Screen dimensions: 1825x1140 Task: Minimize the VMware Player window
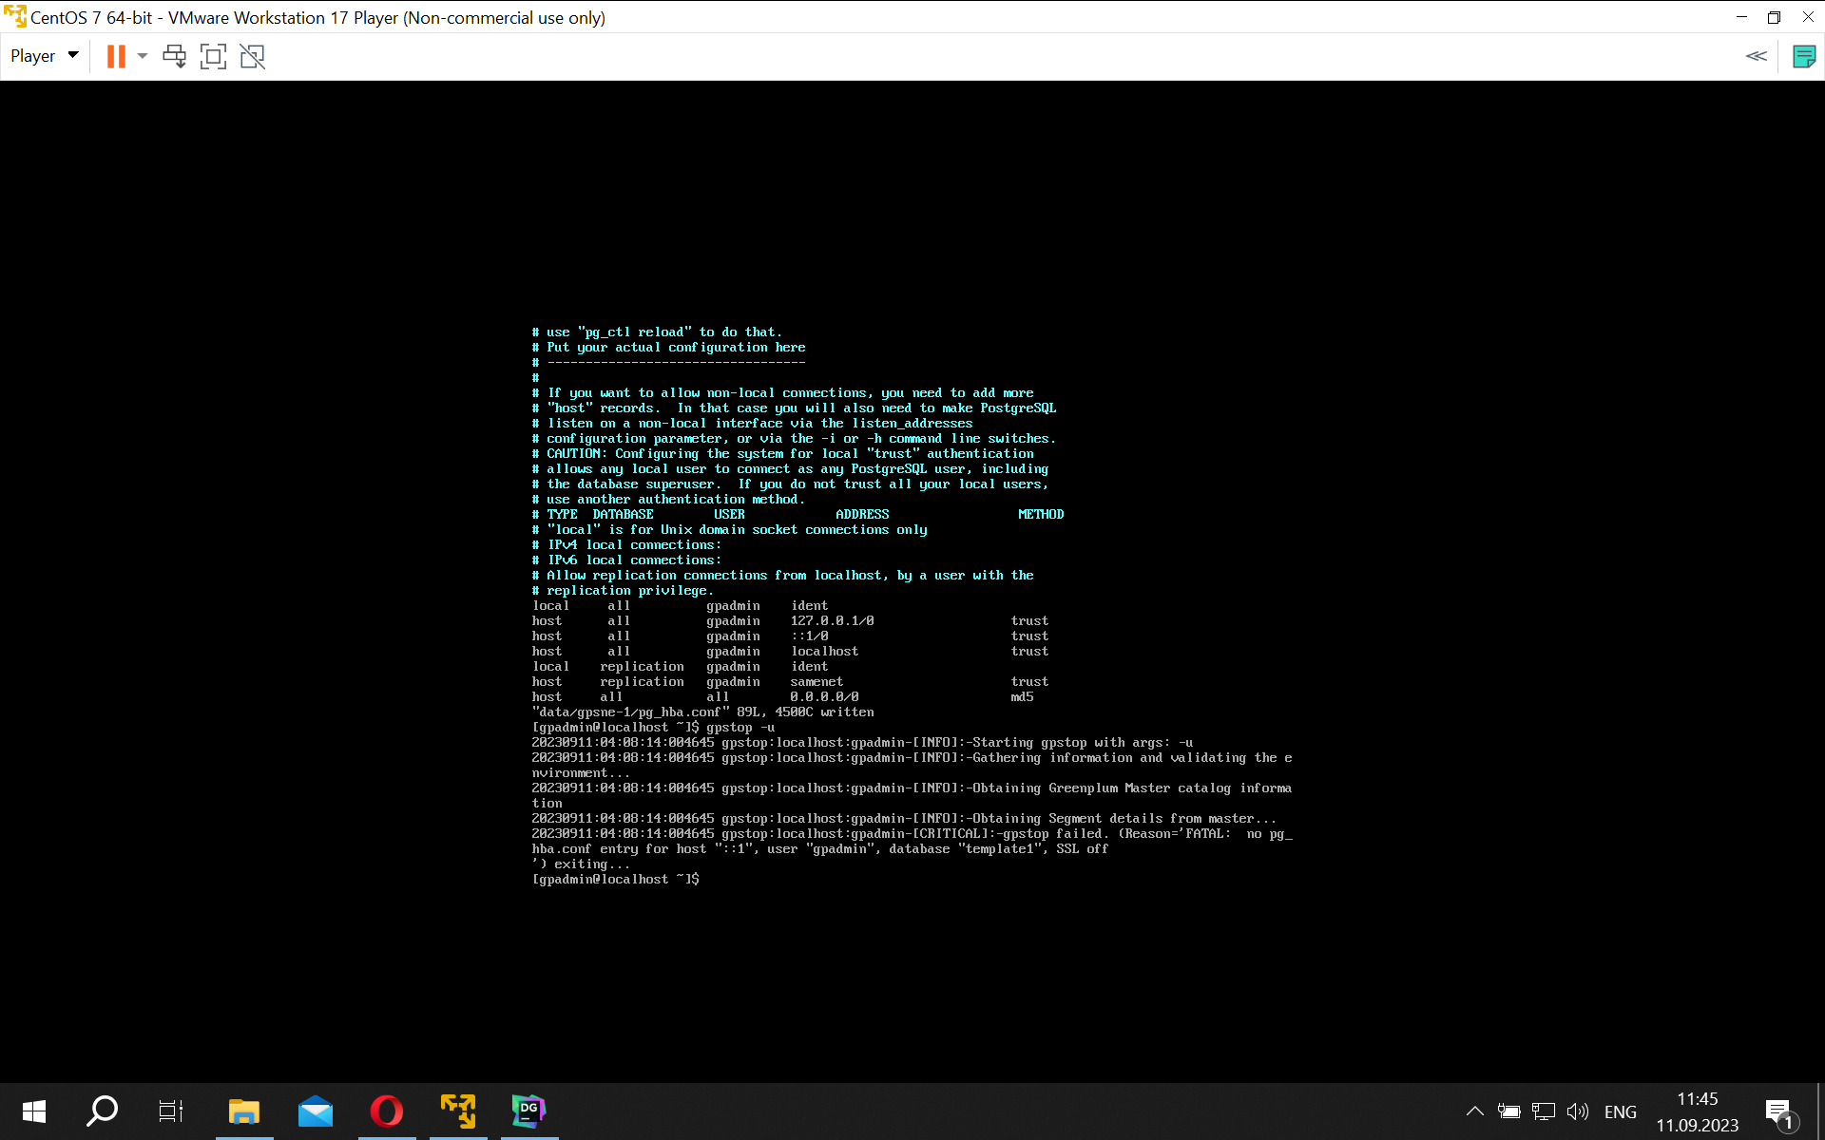[1741, 17]
